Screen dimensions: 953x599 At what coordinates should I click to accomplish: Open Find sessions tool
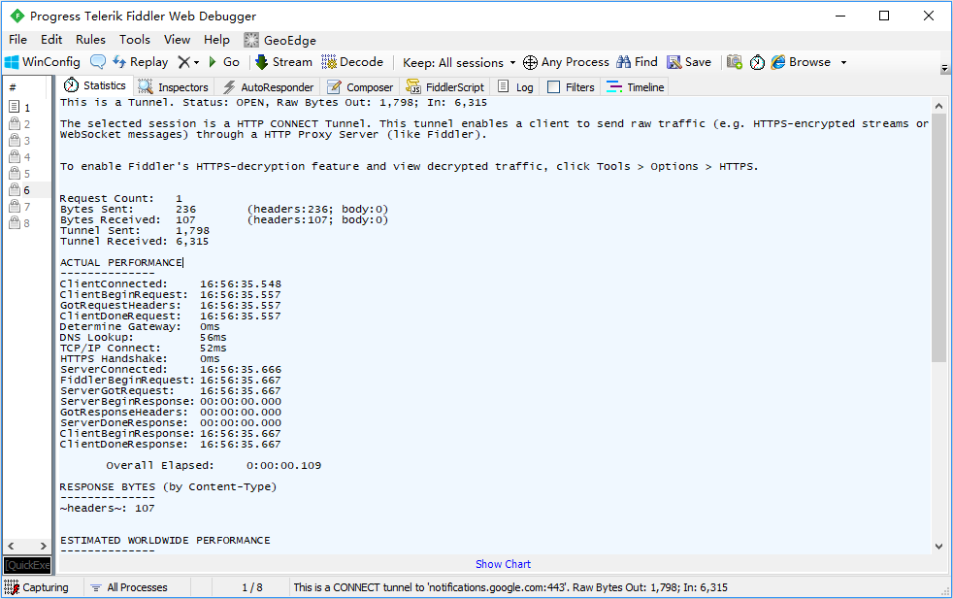637,62
